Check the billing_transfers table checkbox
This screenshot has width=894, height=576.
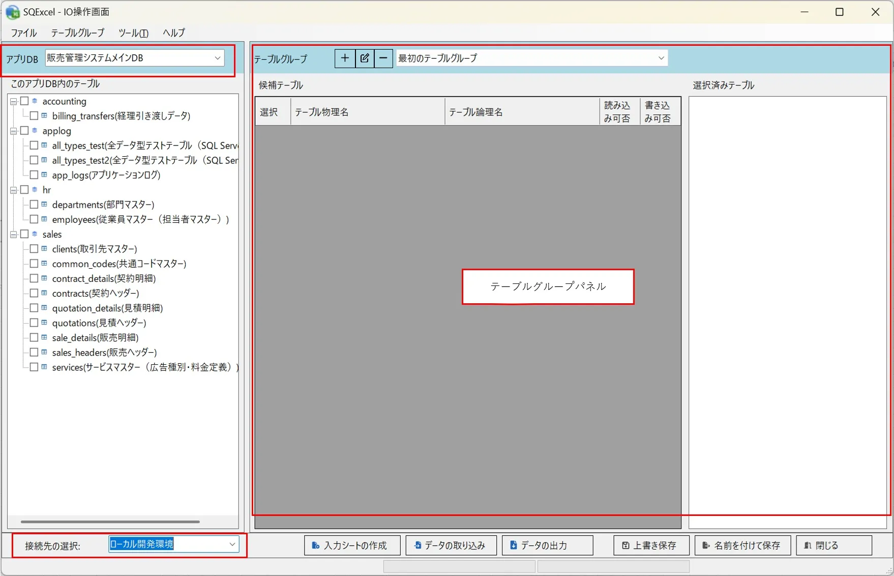pyautogui.click(x=34, y=116)
